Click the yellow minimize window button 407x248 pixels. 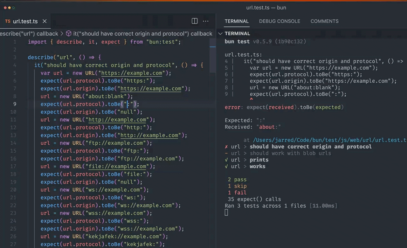[x=10, y=8]
